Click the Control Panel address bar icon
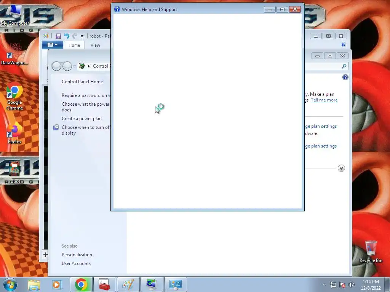Viewport: 390px width, 292px height. pos(82,66)
